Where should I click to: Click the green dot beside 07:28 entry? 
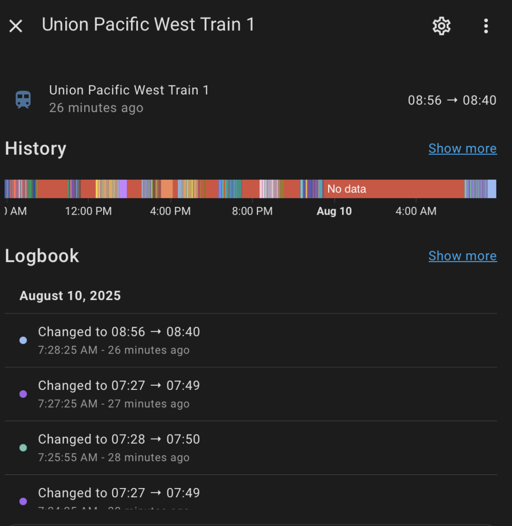point(23,448)
